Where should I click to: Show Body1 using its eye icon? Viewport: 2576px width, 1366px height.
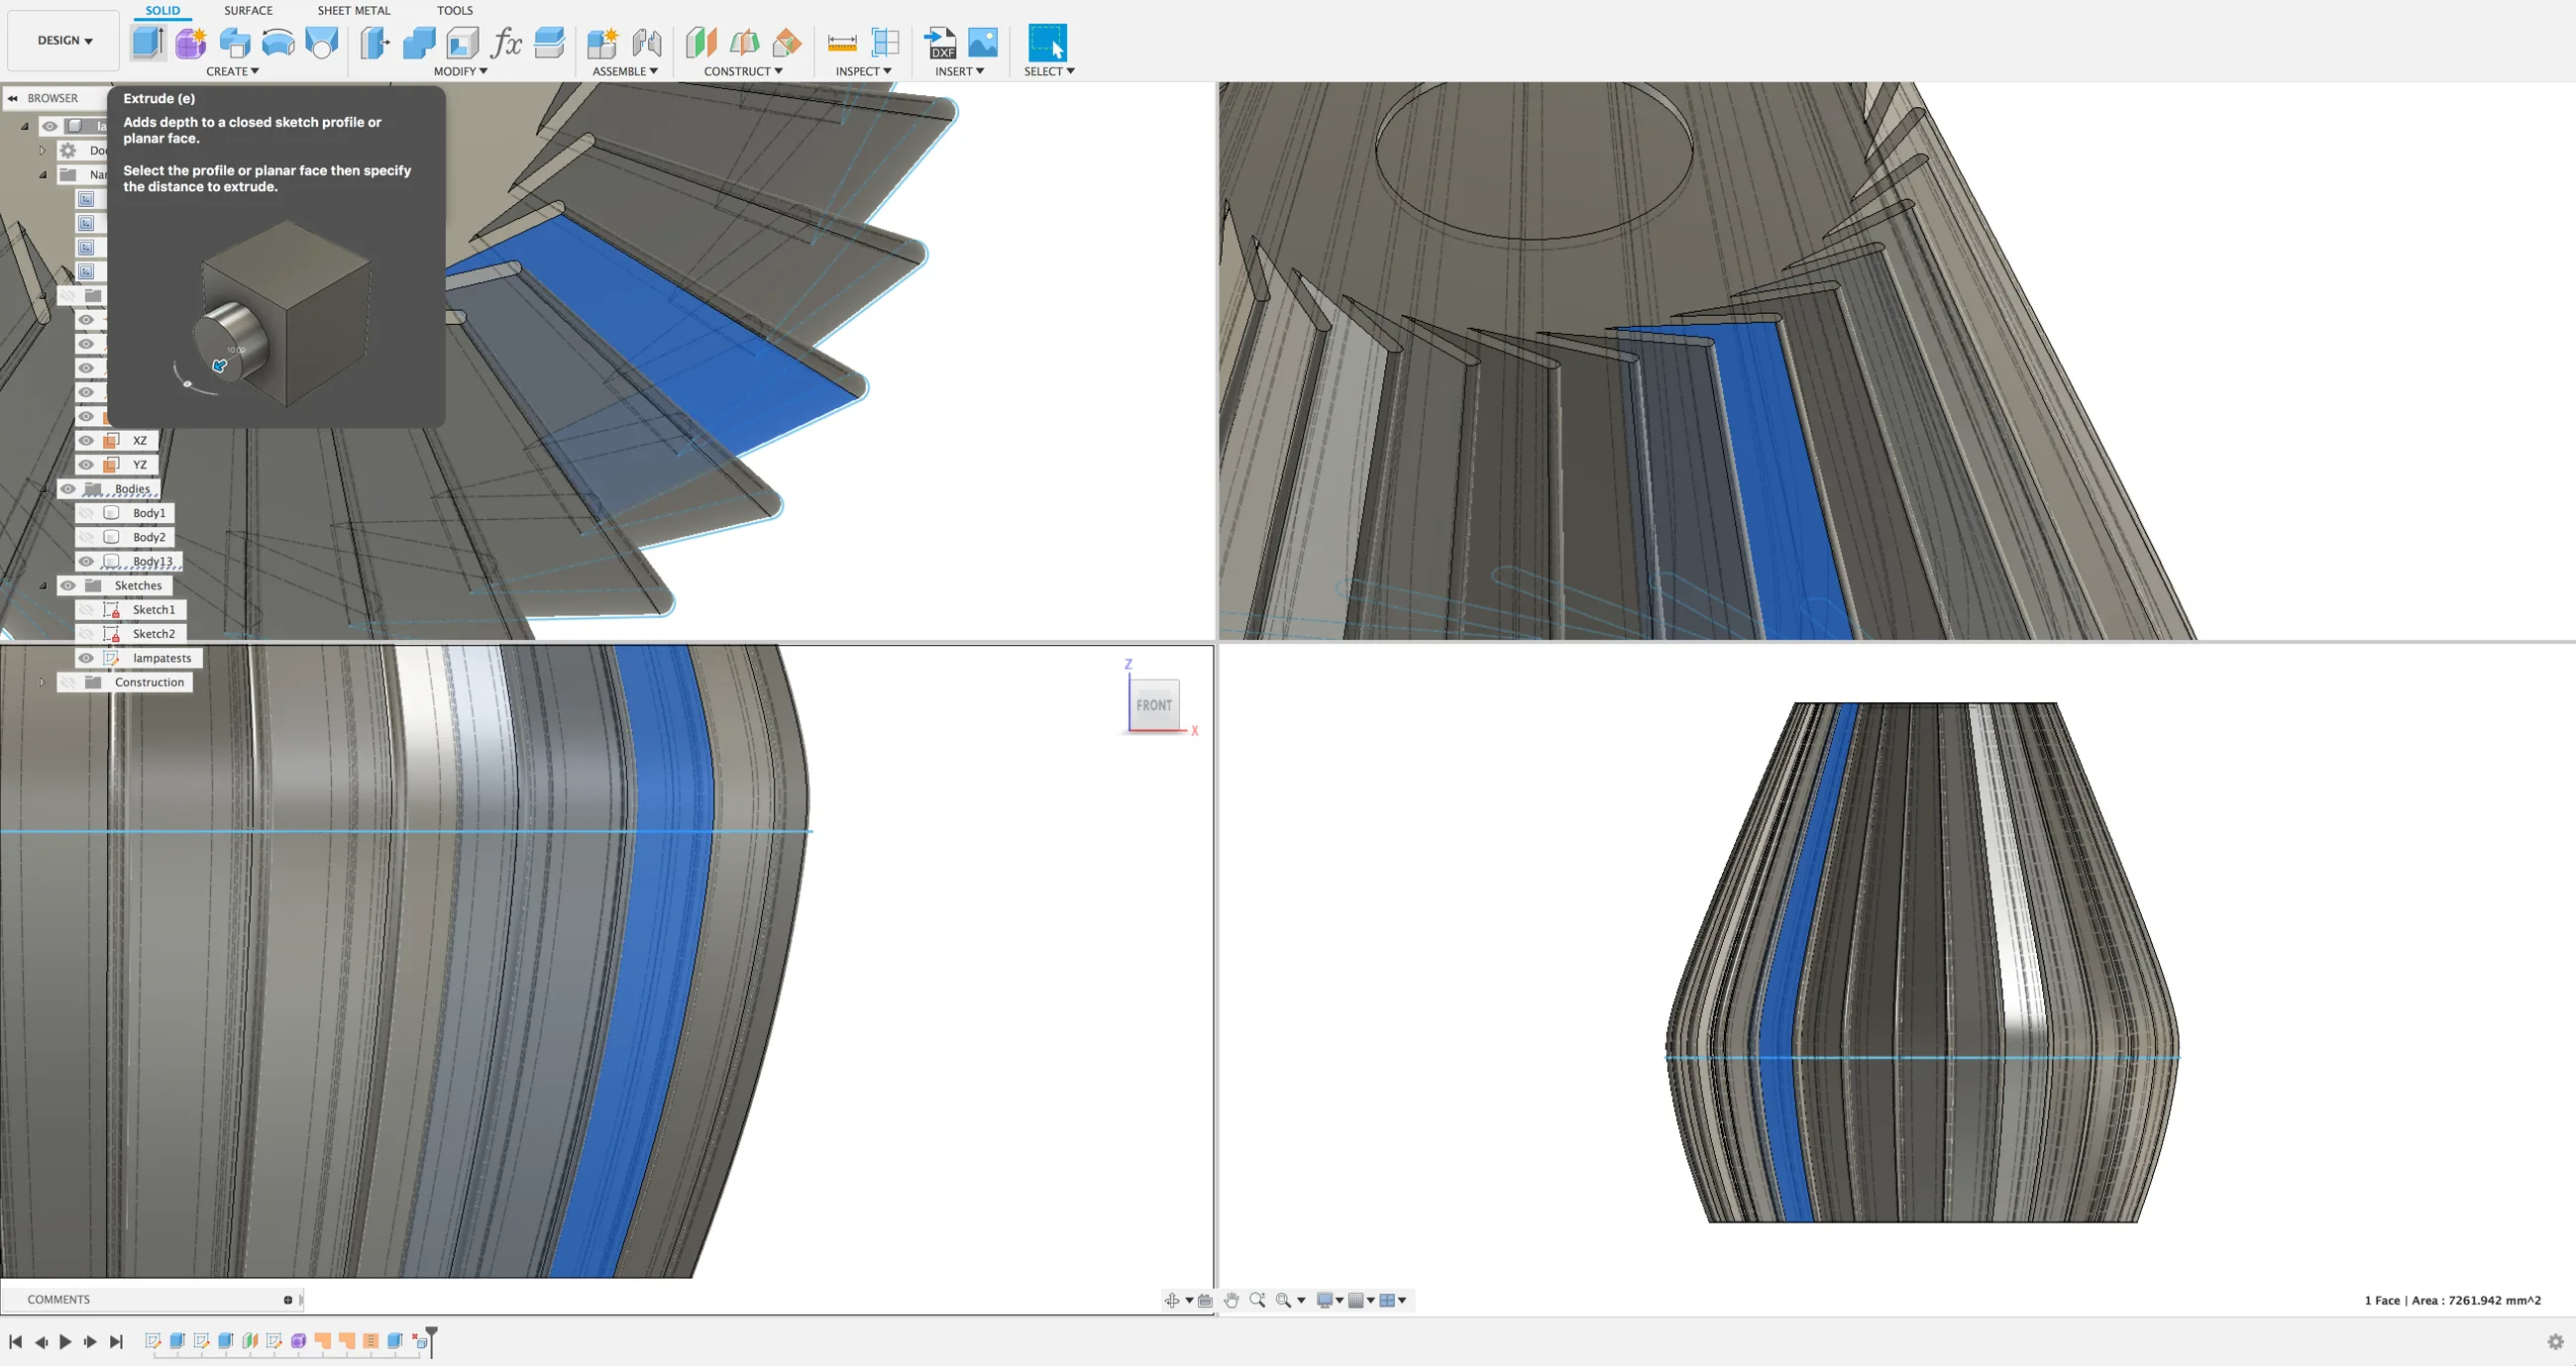coord(86,513)
